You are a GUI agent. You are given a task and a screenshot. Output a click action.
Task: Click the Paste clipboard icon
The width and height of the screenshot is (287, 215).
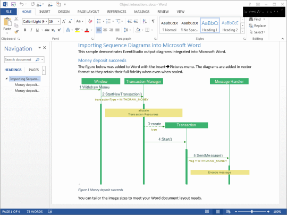[7, 22]
